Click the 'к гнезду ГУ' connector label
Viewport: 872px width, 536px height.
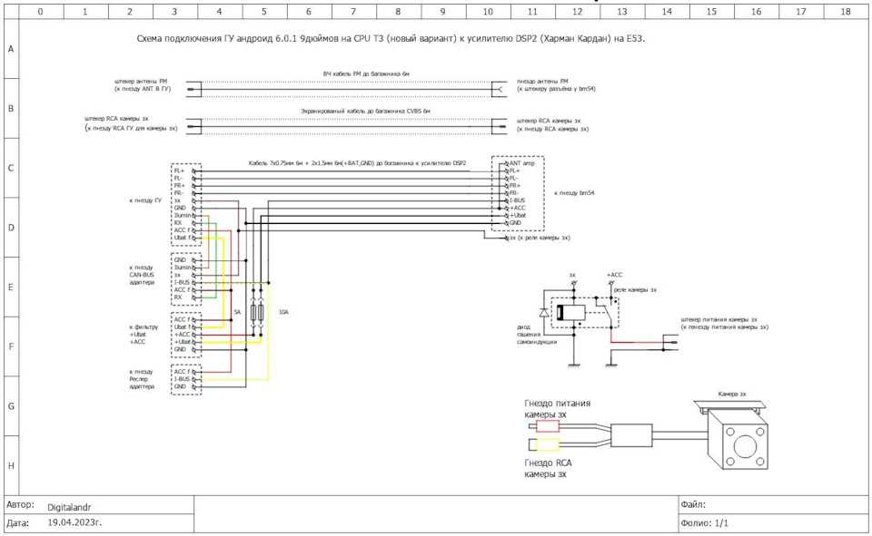coord(145,200)
